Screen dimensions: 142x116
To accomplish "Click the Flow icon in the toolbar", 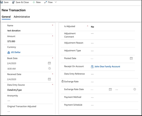I will (46, 2).
